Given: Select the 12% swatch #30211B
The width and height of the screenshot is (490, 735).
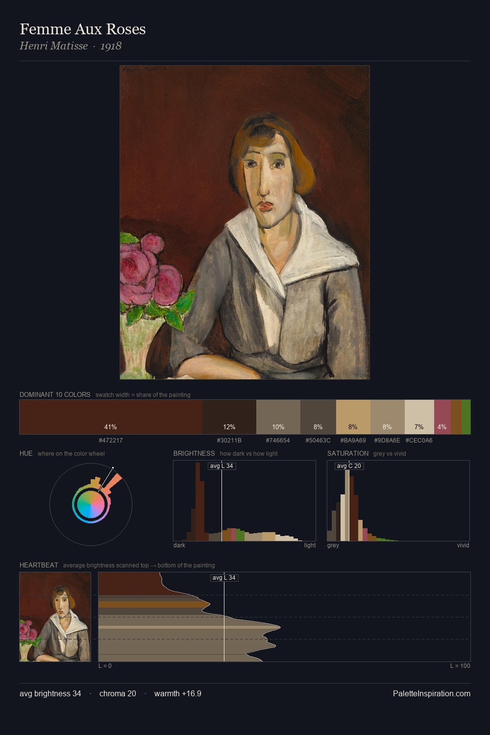Looking at the screenshot, I should click(229, 417).
